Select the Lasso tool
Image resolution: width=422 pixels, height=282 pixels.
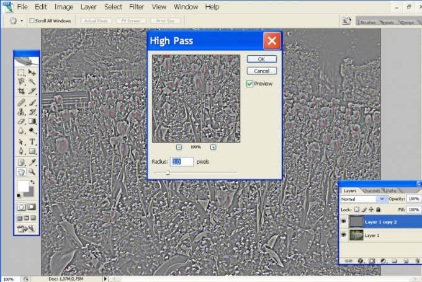pyautogui.click(x=21, y=81)
